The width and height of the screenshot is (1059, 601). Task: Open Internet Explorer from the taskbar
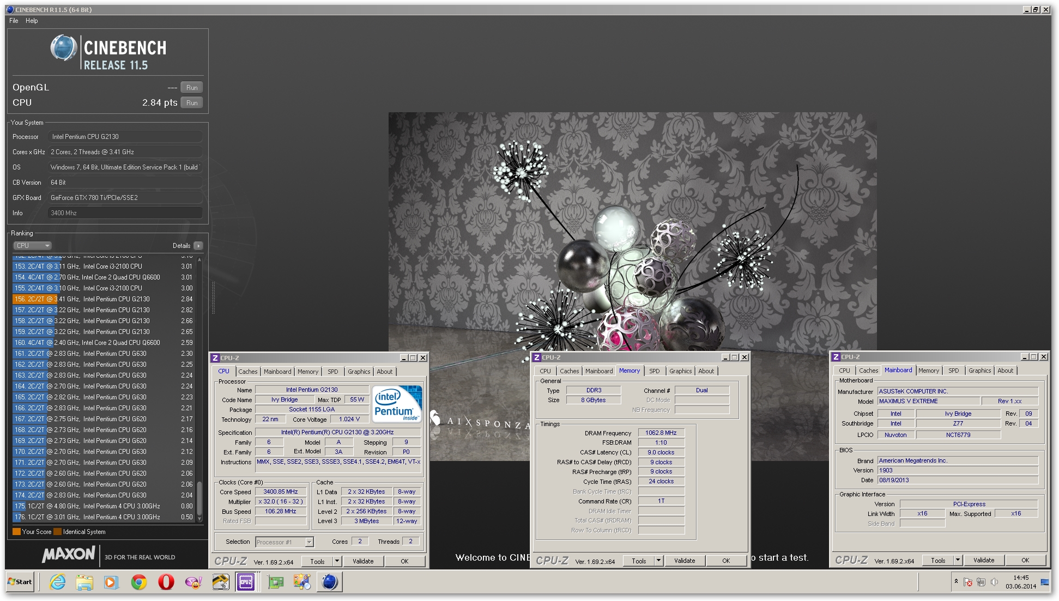58,582
